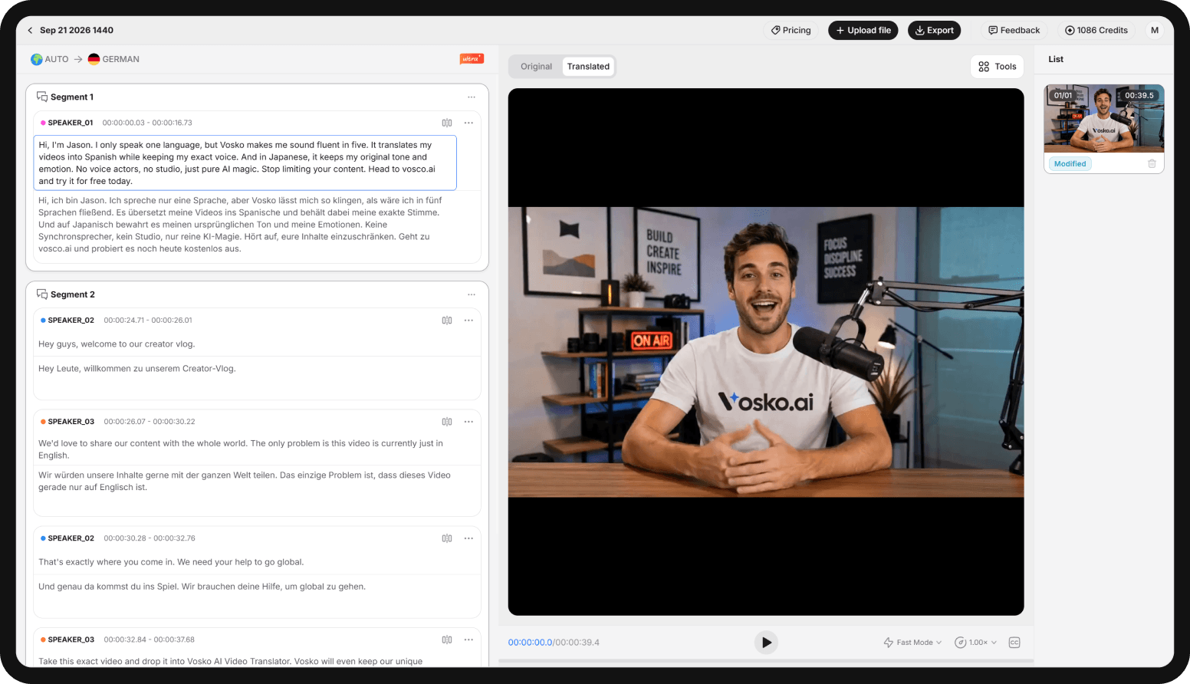Click the video progress bar

pyautogui.click(x=766, y=660)
